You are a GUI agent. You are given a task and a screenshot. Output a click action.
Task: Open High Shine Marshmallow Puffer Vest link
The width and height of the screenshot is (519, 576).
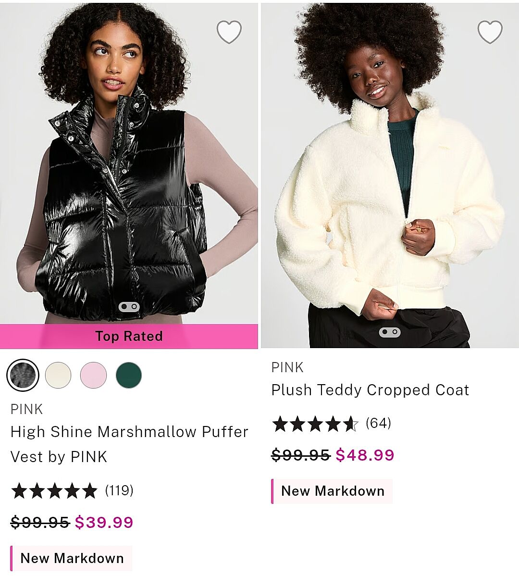click(129, 444)
